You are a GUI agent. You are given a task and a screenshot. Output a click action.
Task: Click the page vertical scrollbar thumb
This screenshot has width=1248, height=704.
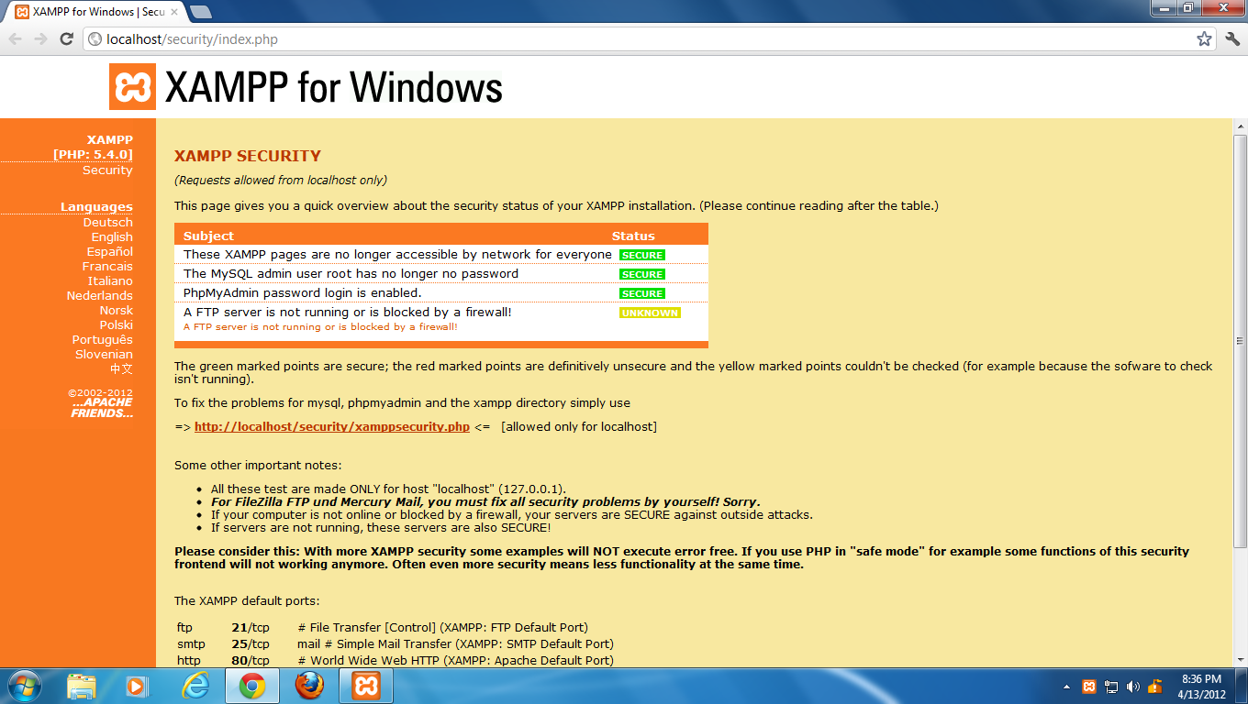coord(1240,341)
